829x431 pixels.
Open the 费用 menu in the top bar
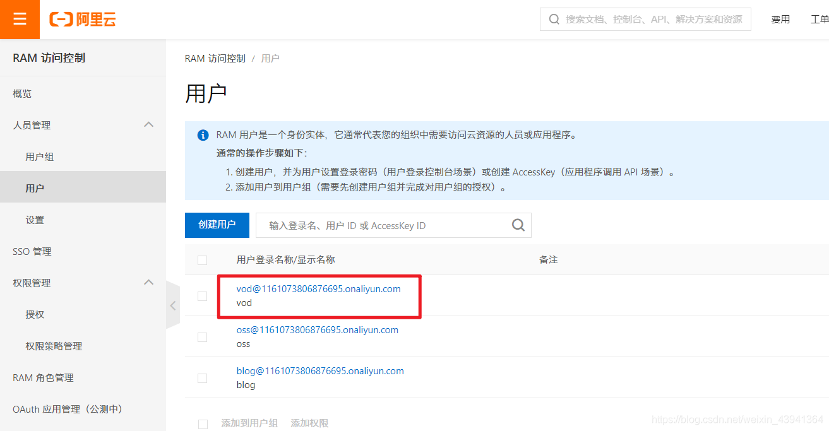[780, 19]
